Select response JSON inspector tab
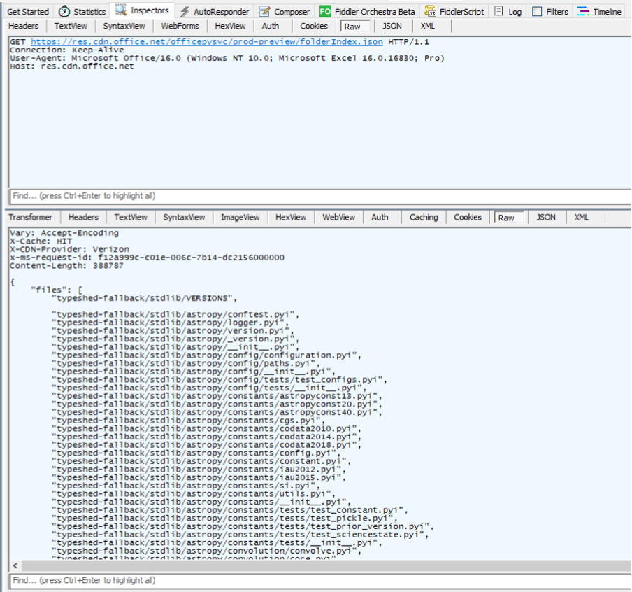Viewport: 632px width, 592px height. click(546, 217)
